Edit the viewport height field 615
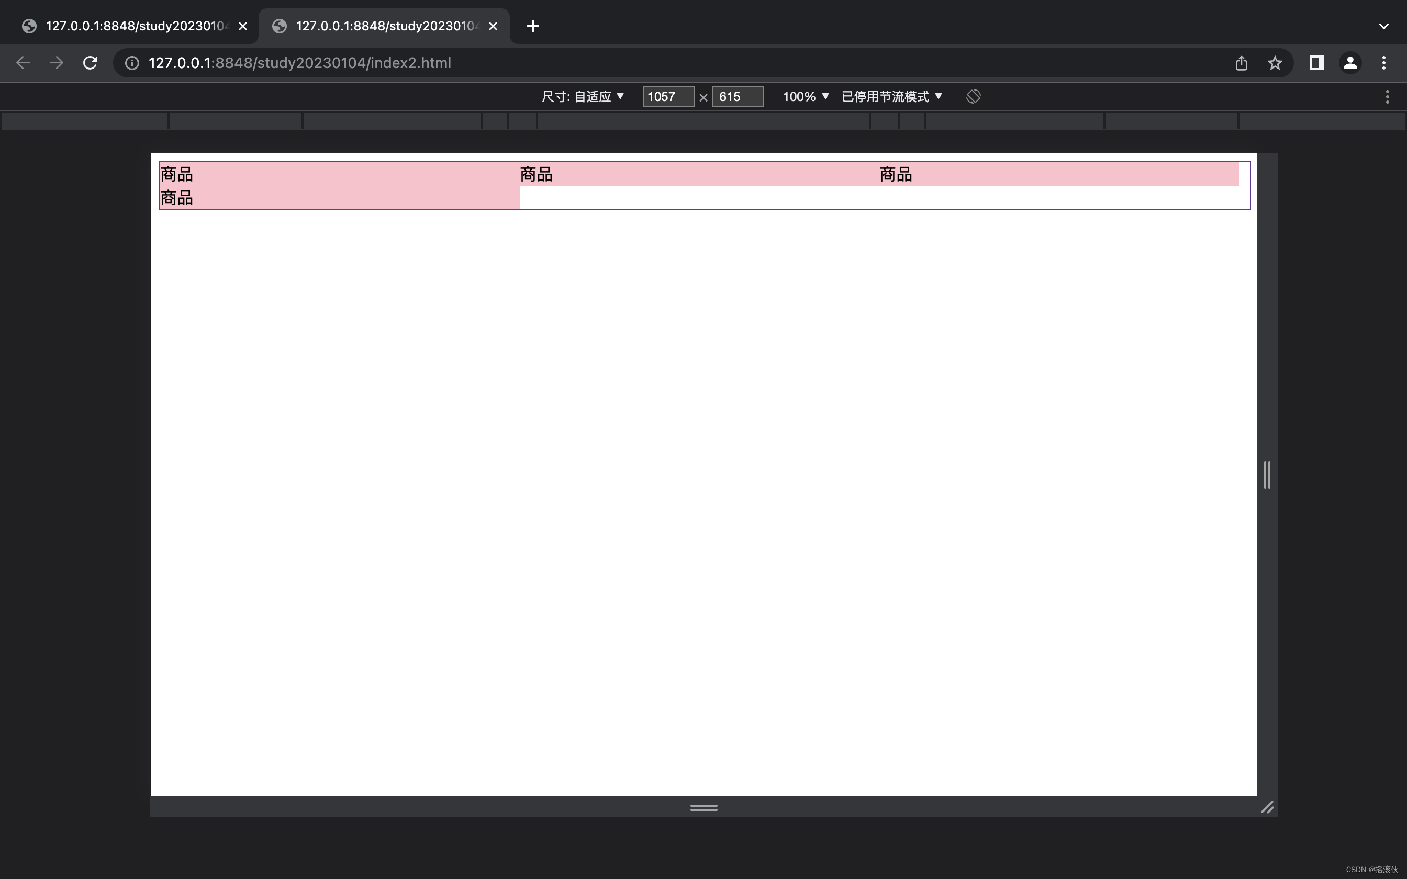The width and height of the screenshot is (1407, 879). tap(738, 96)
